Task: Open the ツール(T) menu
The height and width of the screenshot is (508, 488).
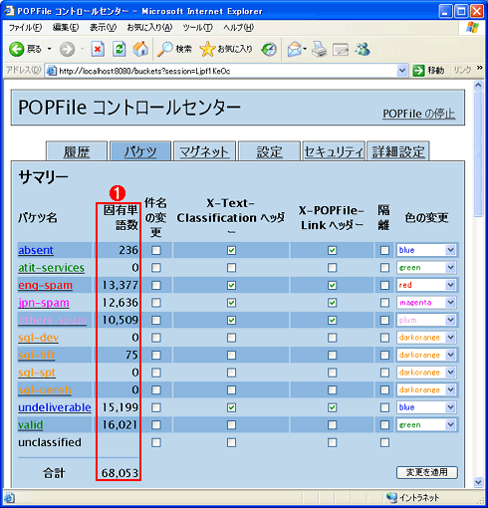Action: click(197, 28)
